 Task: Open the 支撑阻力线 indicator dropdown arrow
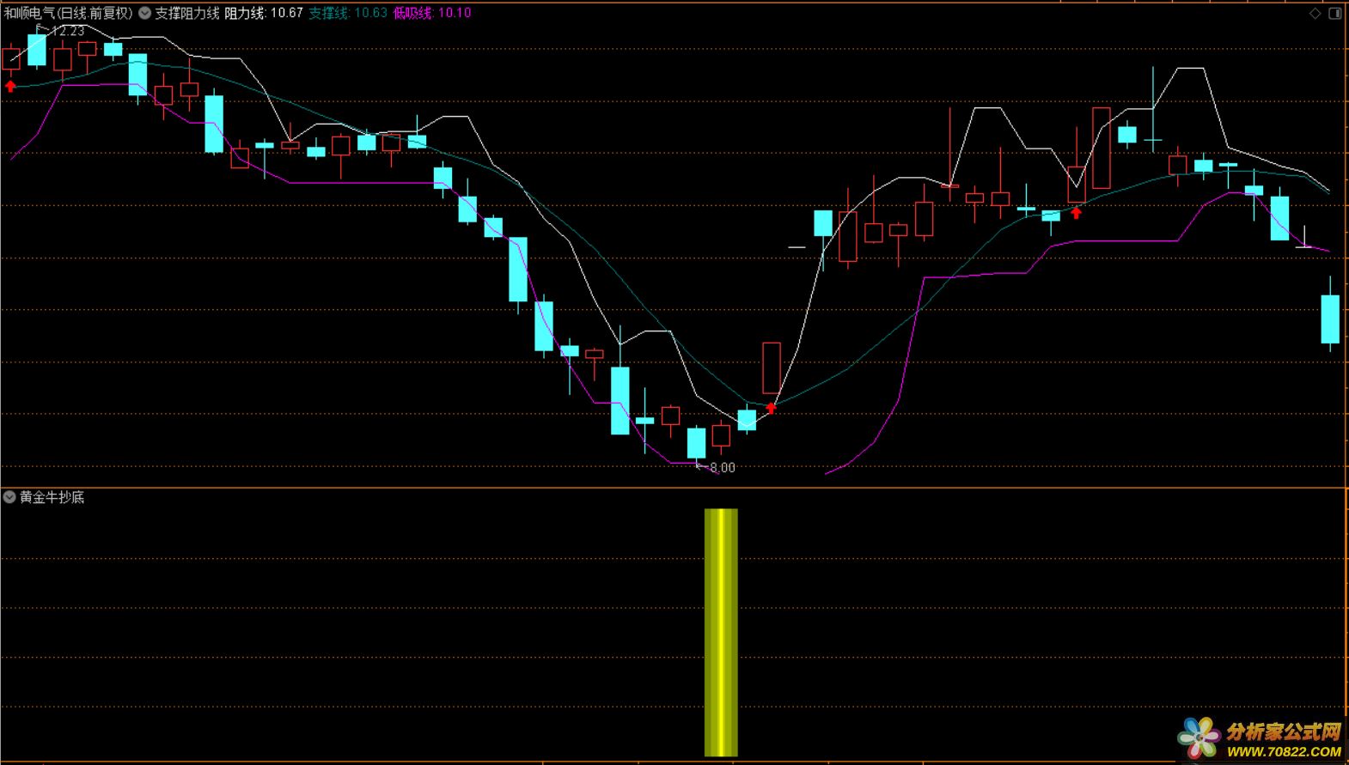pyautogui.click(x=144, y=13)
